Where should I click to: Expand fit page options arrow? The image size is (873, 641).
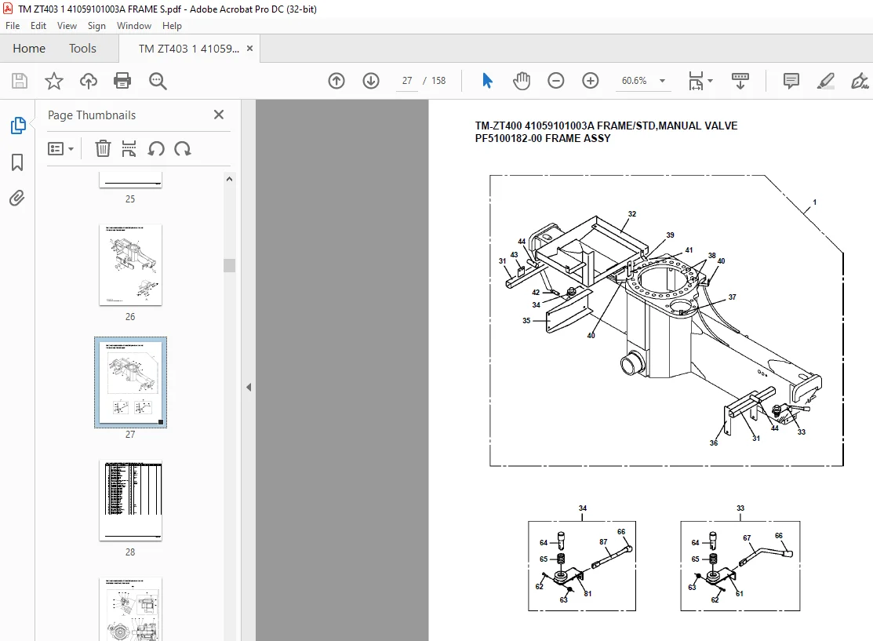[711, 81]
